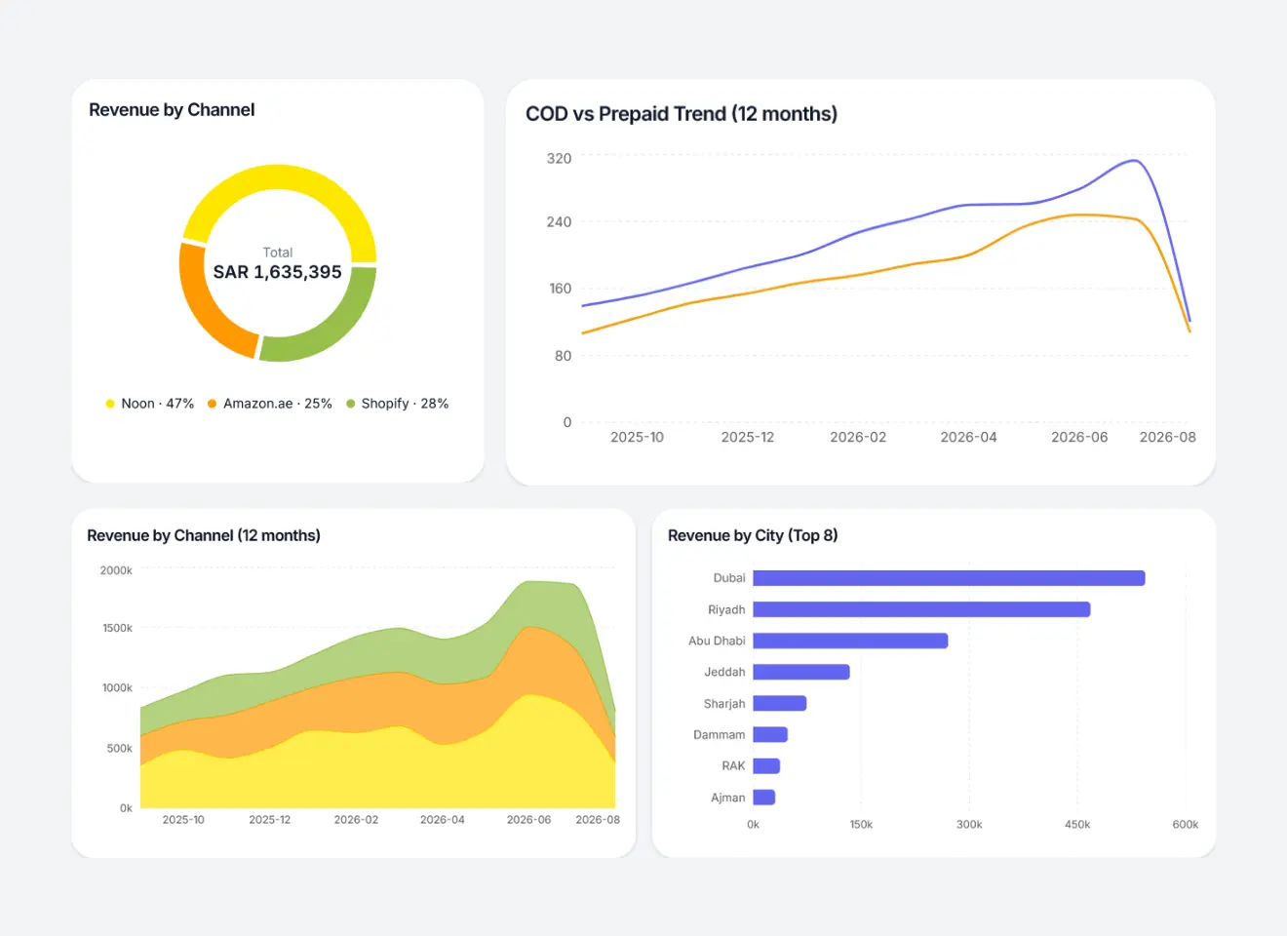Click the Revenue by Channel donut title
This screenshot has height=936, width=1287.
click(172, 110)
